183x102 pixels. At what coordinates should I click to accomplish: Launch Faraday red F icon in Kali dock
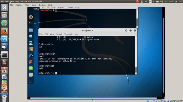tap(31, 62)
